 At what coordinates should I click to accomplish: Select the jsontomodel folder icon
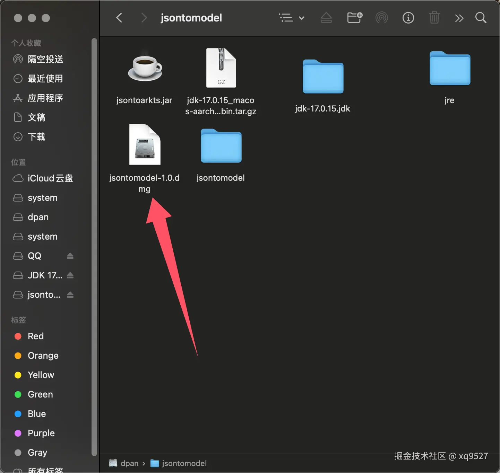tap(221, 145)
